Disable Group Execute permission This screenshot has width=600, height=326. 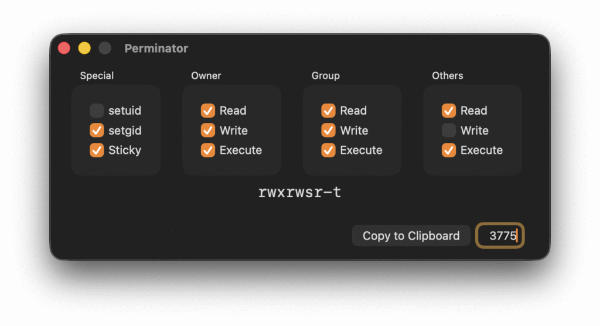point(329,150)
